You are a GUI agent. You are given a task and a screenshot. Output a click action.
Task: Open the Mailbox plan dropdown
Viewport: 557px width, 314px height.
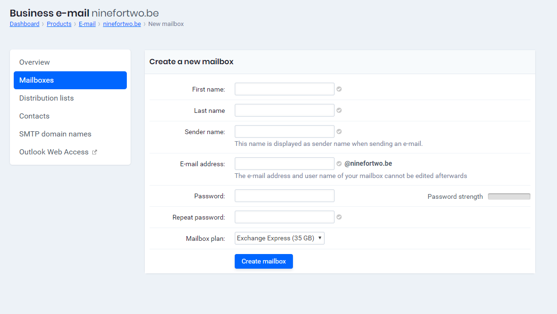tap(280, 238)
